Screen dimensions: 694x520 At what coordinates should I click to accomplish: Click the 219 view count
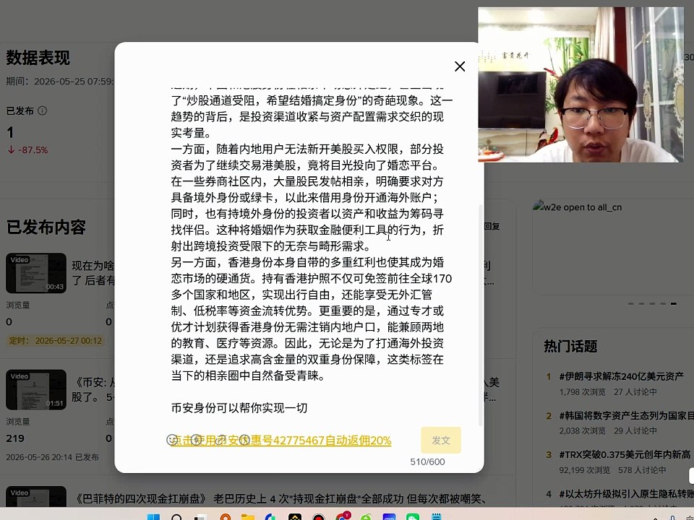tap(15, 438)
